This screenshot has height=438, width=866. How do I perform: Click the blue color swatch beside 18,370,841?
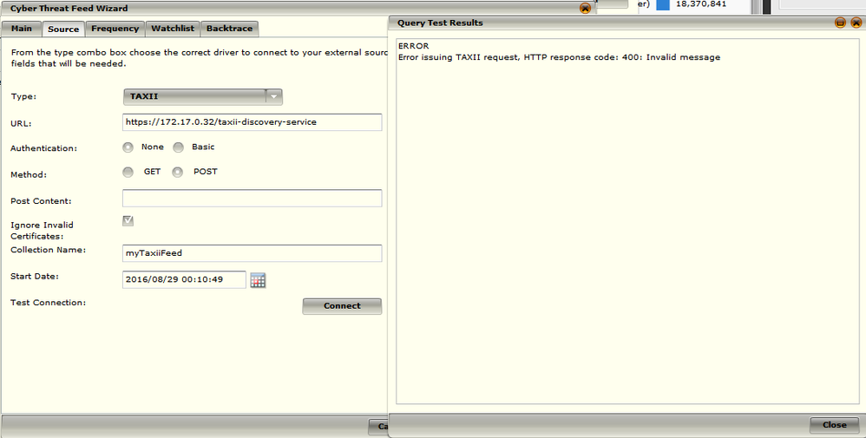point(663,4)
